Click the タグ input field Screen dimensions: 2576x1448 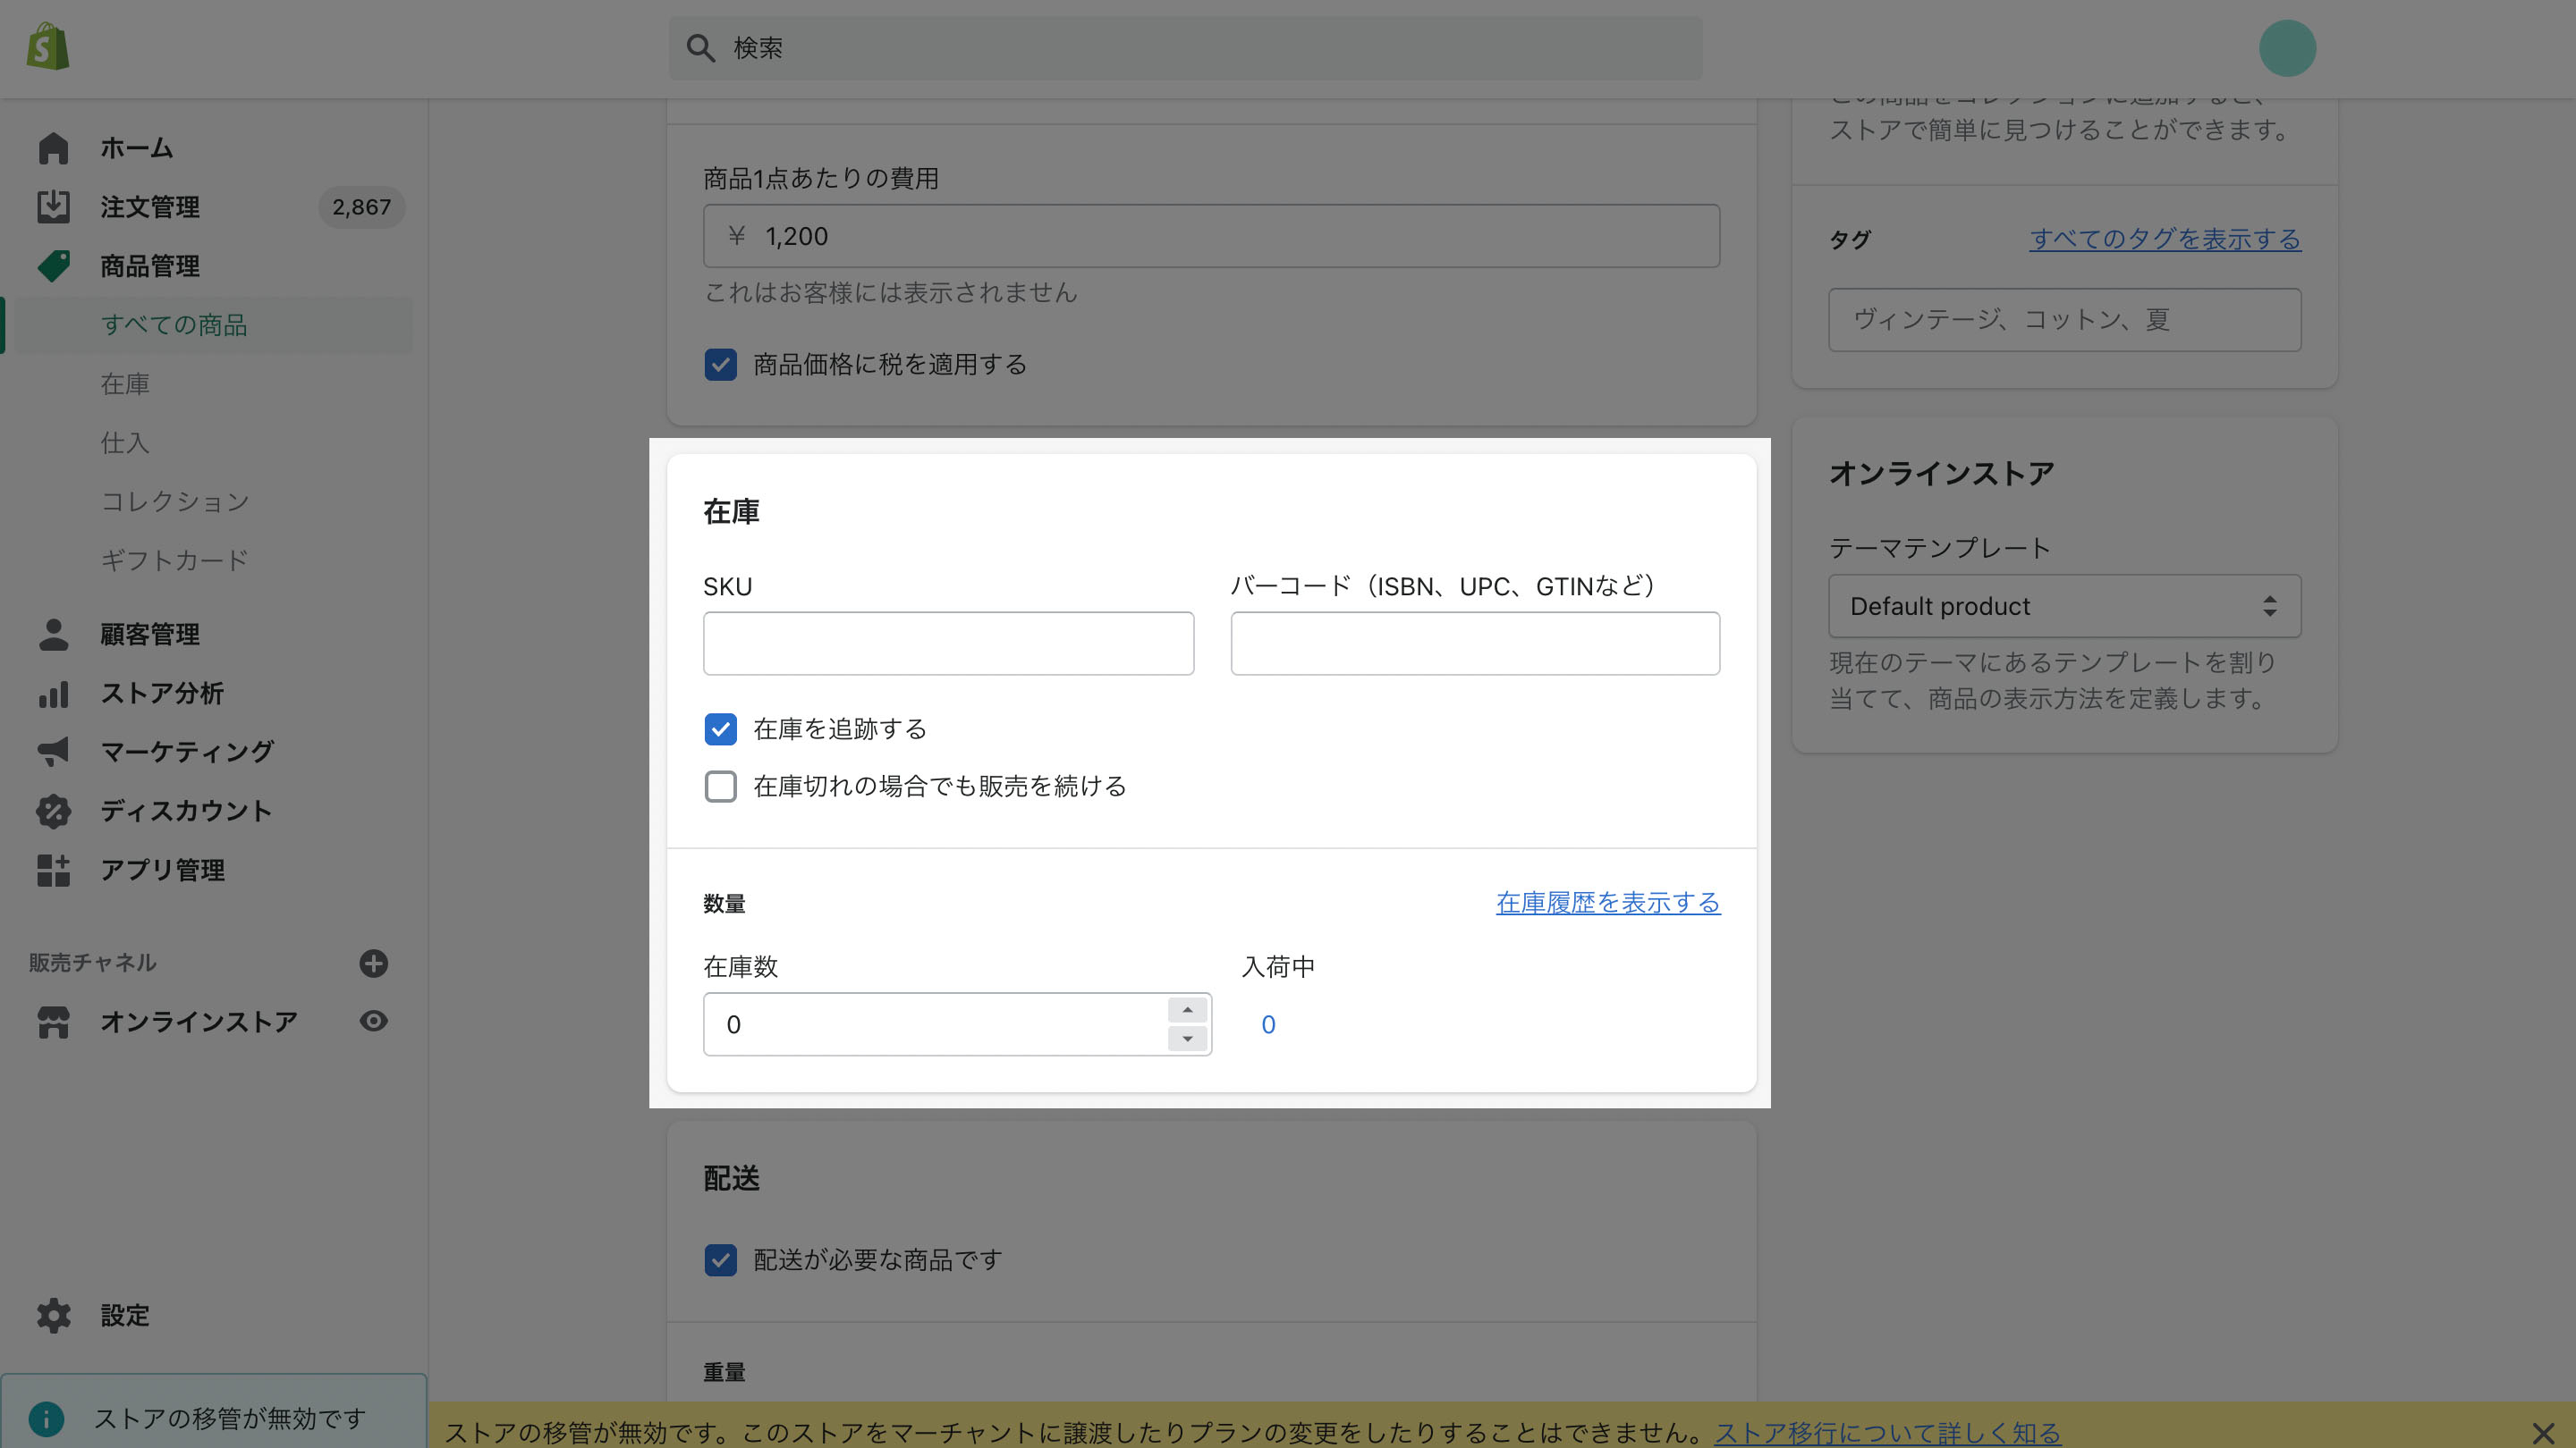2064,320
